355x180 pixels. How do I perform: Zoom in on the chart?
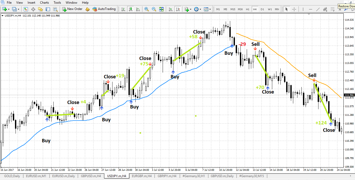pos(147,9)
